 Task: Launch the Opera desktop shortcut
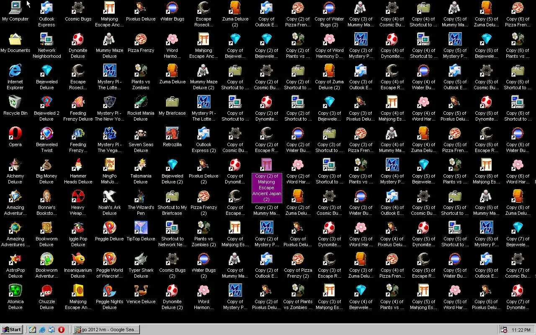tap(15, 137)
